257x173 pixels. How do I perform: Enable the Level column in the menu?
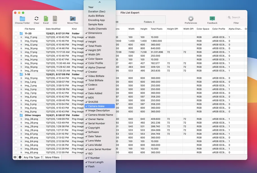(100, 89)
